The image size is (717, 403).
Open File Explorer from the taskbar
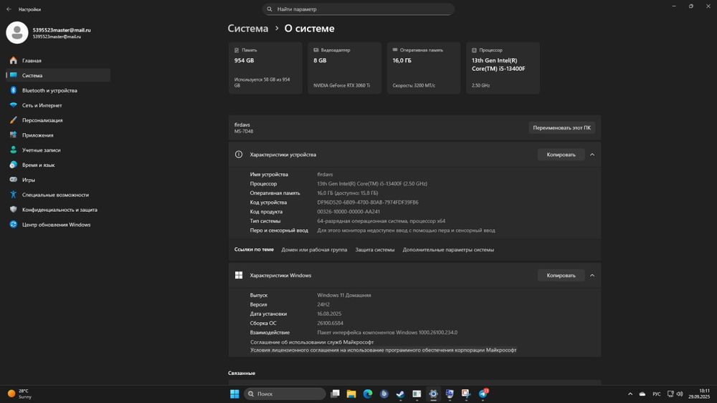point(351,394)
